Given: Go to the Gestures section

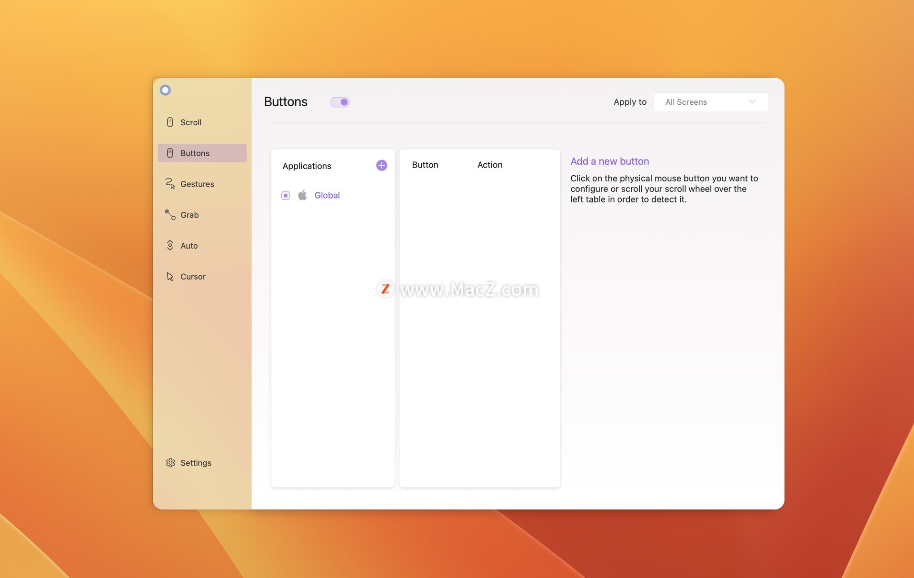Looking at the screenshot, I should pos(202,184).
